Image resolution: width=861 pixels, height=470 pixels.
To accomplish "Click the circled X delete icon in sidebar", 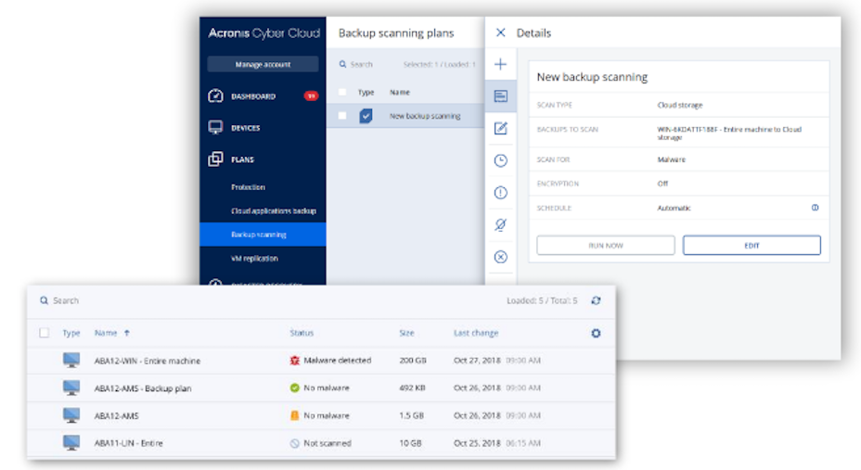I will 500,257.
